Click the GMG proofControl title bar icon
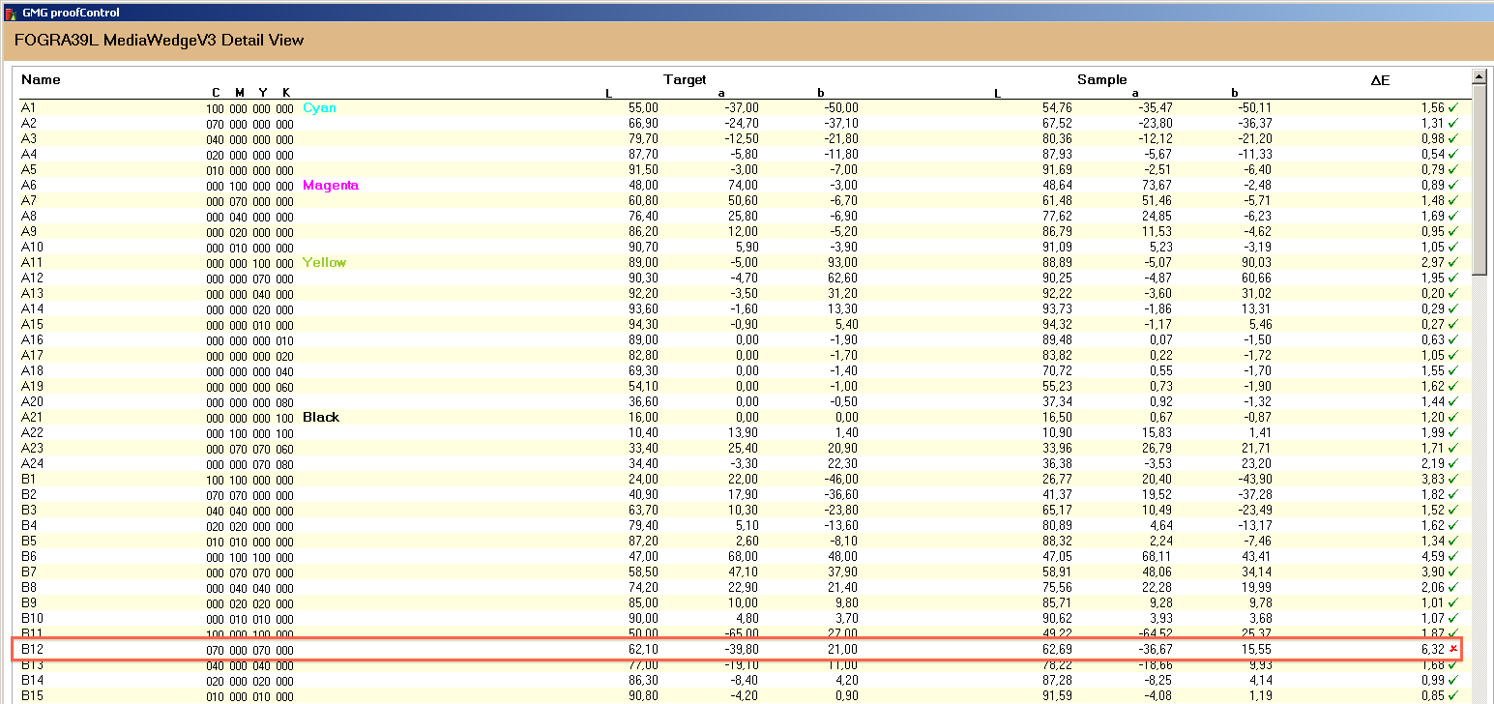 tap(11, 13)
